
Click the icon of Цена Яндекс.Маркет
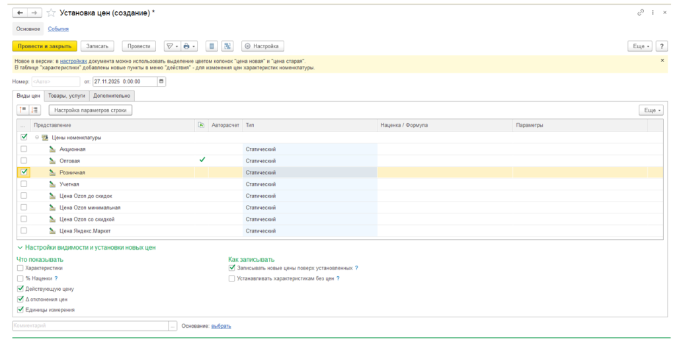[52, 231]
